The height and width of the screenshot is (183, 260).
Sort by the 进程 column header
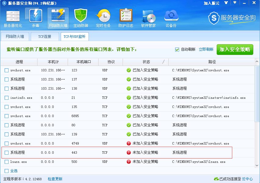pos(19,62)
